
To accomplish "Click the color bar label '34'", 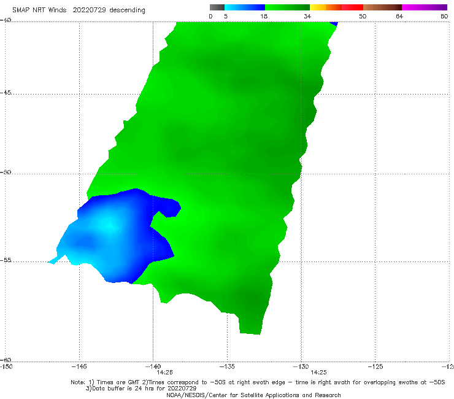I will (x=307, y=16).
